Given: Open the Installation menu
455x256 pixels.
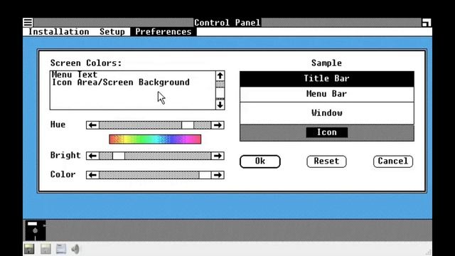Looking at the screenshot, I should [x=58, y=31].
